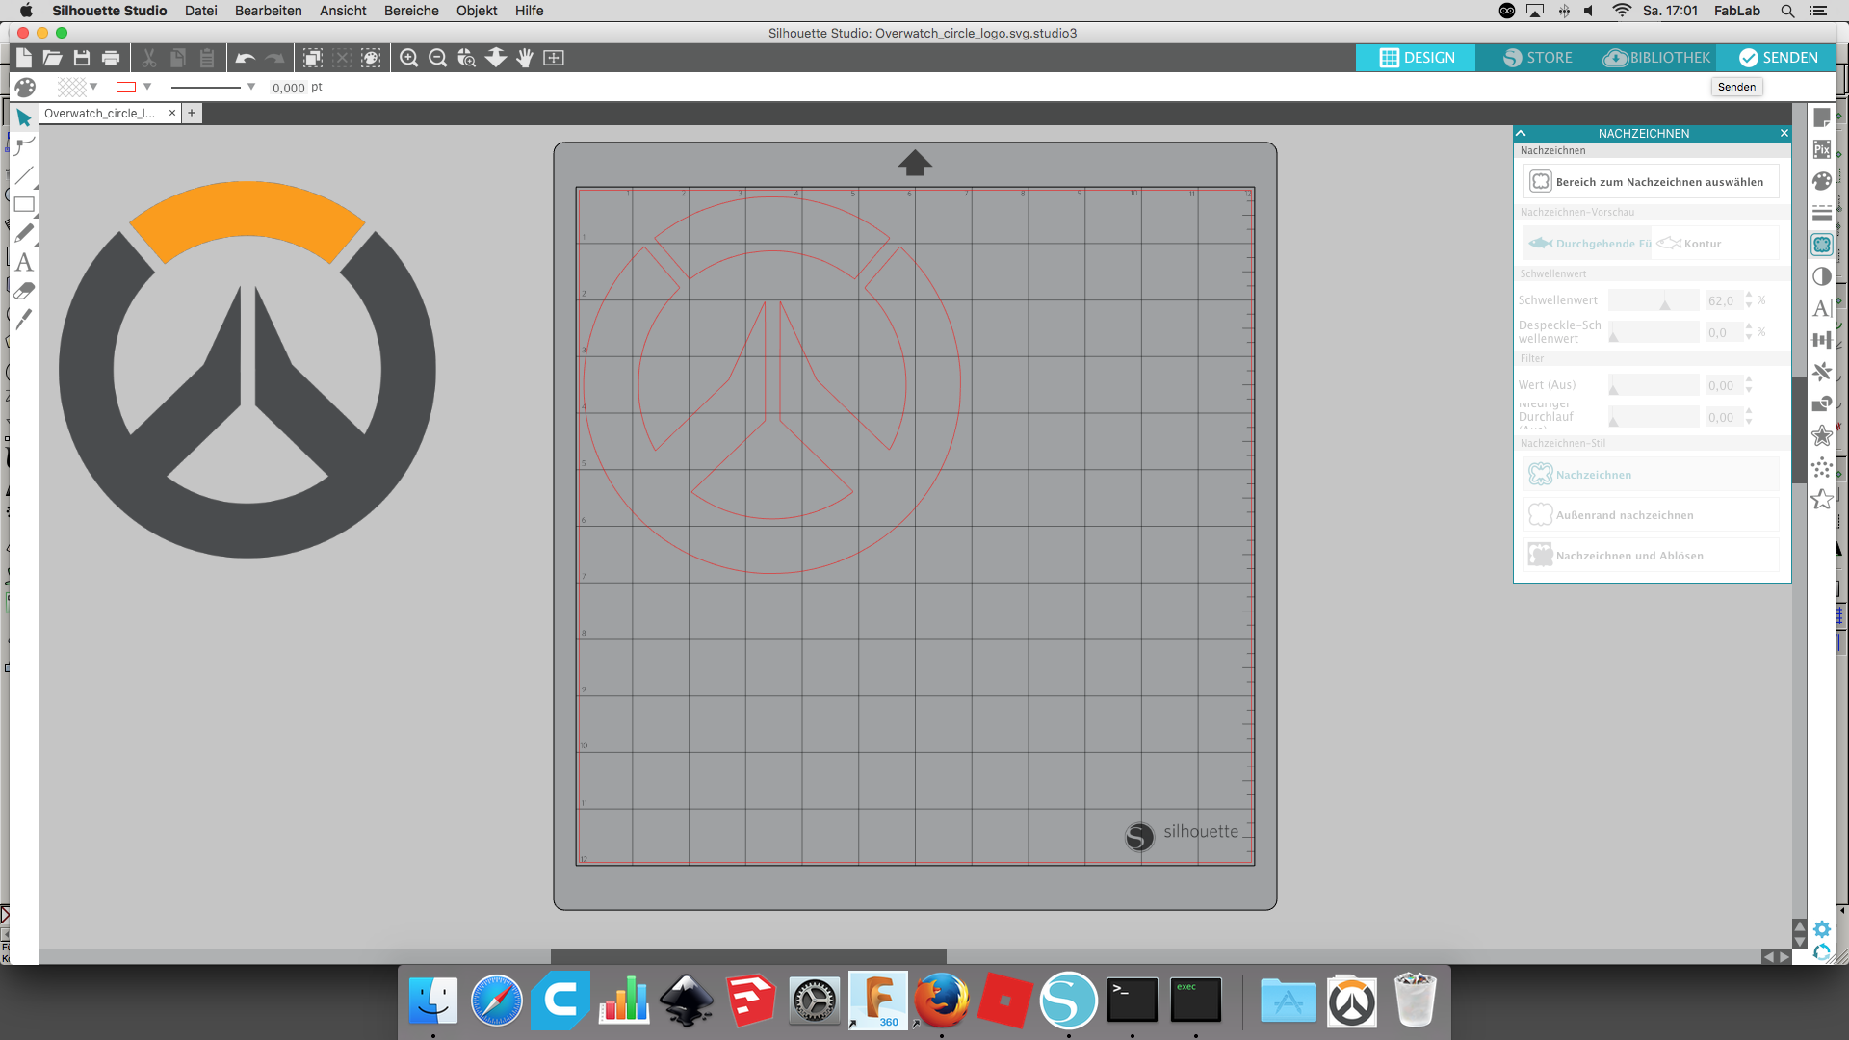The width and height of the screenshot is (1849, 1040).
Task: Select the Text tool in the left toolbar
Action: 24,262
